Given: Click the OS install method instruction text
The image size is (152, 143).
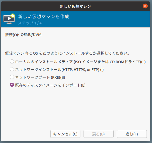Looking at the screenshot, I should pyautogui.click(x=67, y=53).
